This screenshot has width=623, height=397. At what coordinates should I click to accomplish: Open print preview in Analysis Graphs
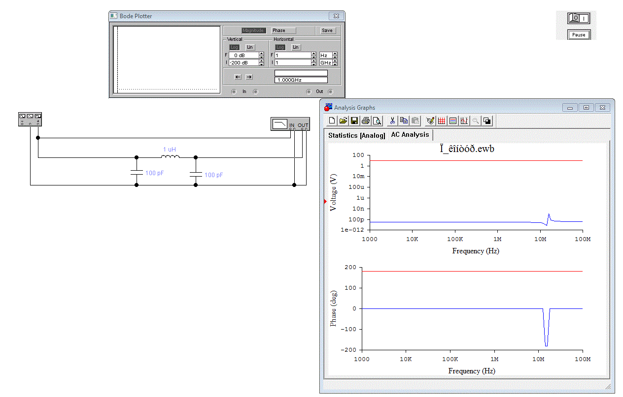pos(377,121)
